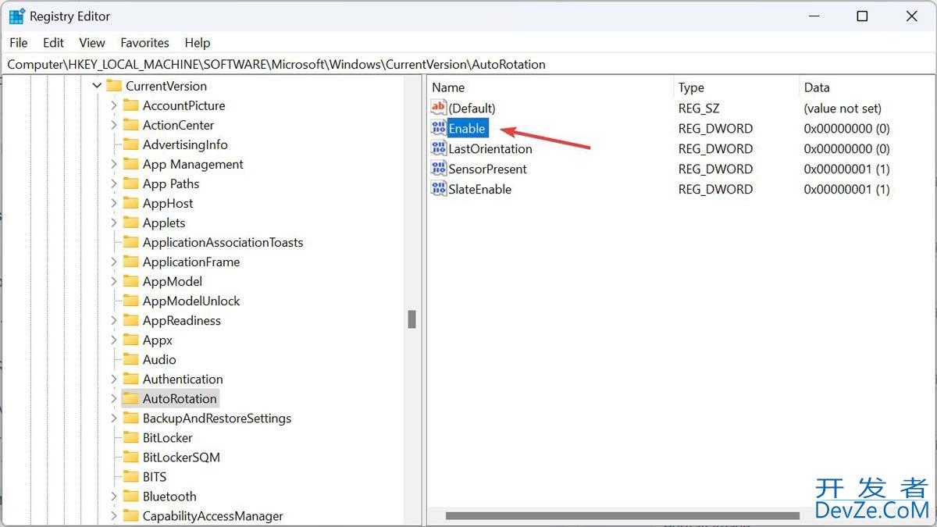Click the AccountPicture folder icon

[x=130, y=105]
